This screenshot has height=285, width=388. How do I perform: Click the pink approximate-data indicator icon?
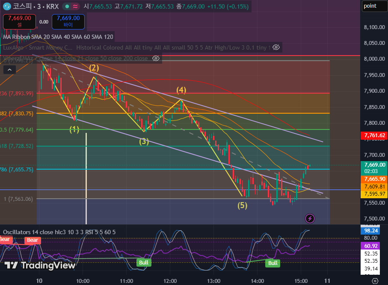click(x=75, y=6)
